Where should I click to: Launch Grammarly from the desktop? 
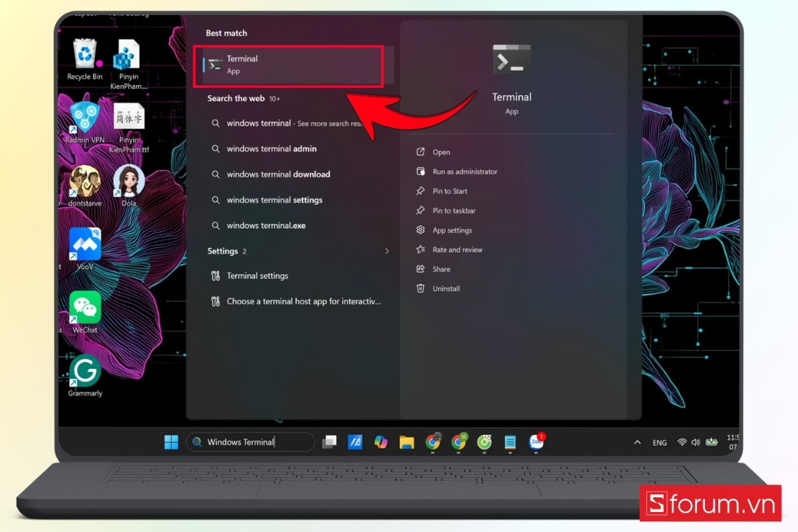coord(85,376)
